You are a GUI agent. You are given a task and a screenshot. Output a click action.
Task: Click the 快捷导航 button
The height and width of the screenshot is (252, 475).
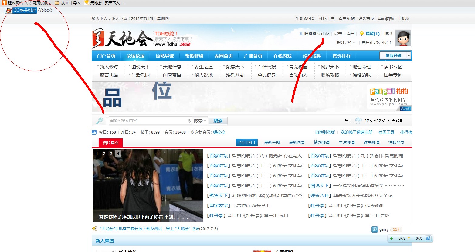point(393,56)
